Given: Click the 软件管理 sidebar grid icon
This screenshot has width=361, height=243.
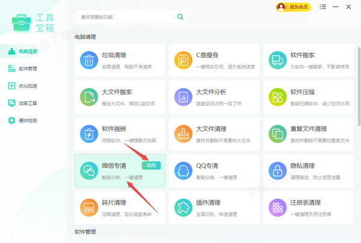Looking at the screenshot, I should coord(11,68).
